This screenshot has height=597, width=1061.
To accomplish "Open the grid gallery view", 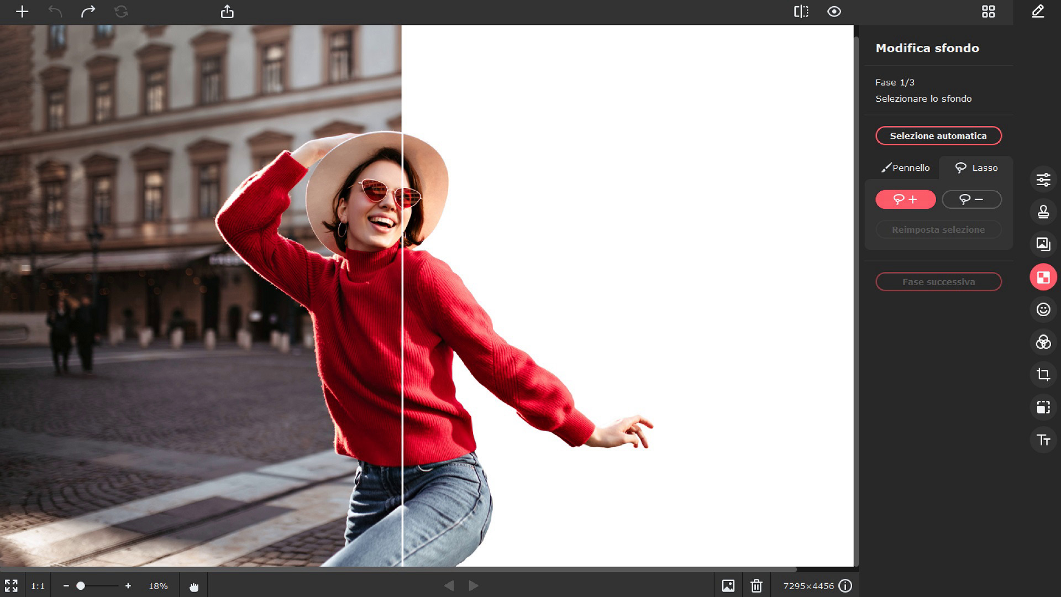I will pyautogui.click(x=988, y=12).
